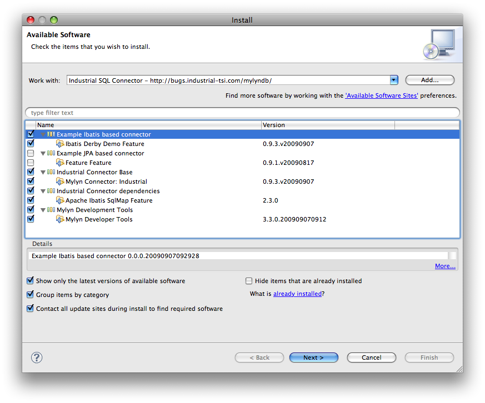Image resolution: width=485 pixels, height=403 pixels.
Task: Click the Work with URL text field
Action: tap(228, 80)
